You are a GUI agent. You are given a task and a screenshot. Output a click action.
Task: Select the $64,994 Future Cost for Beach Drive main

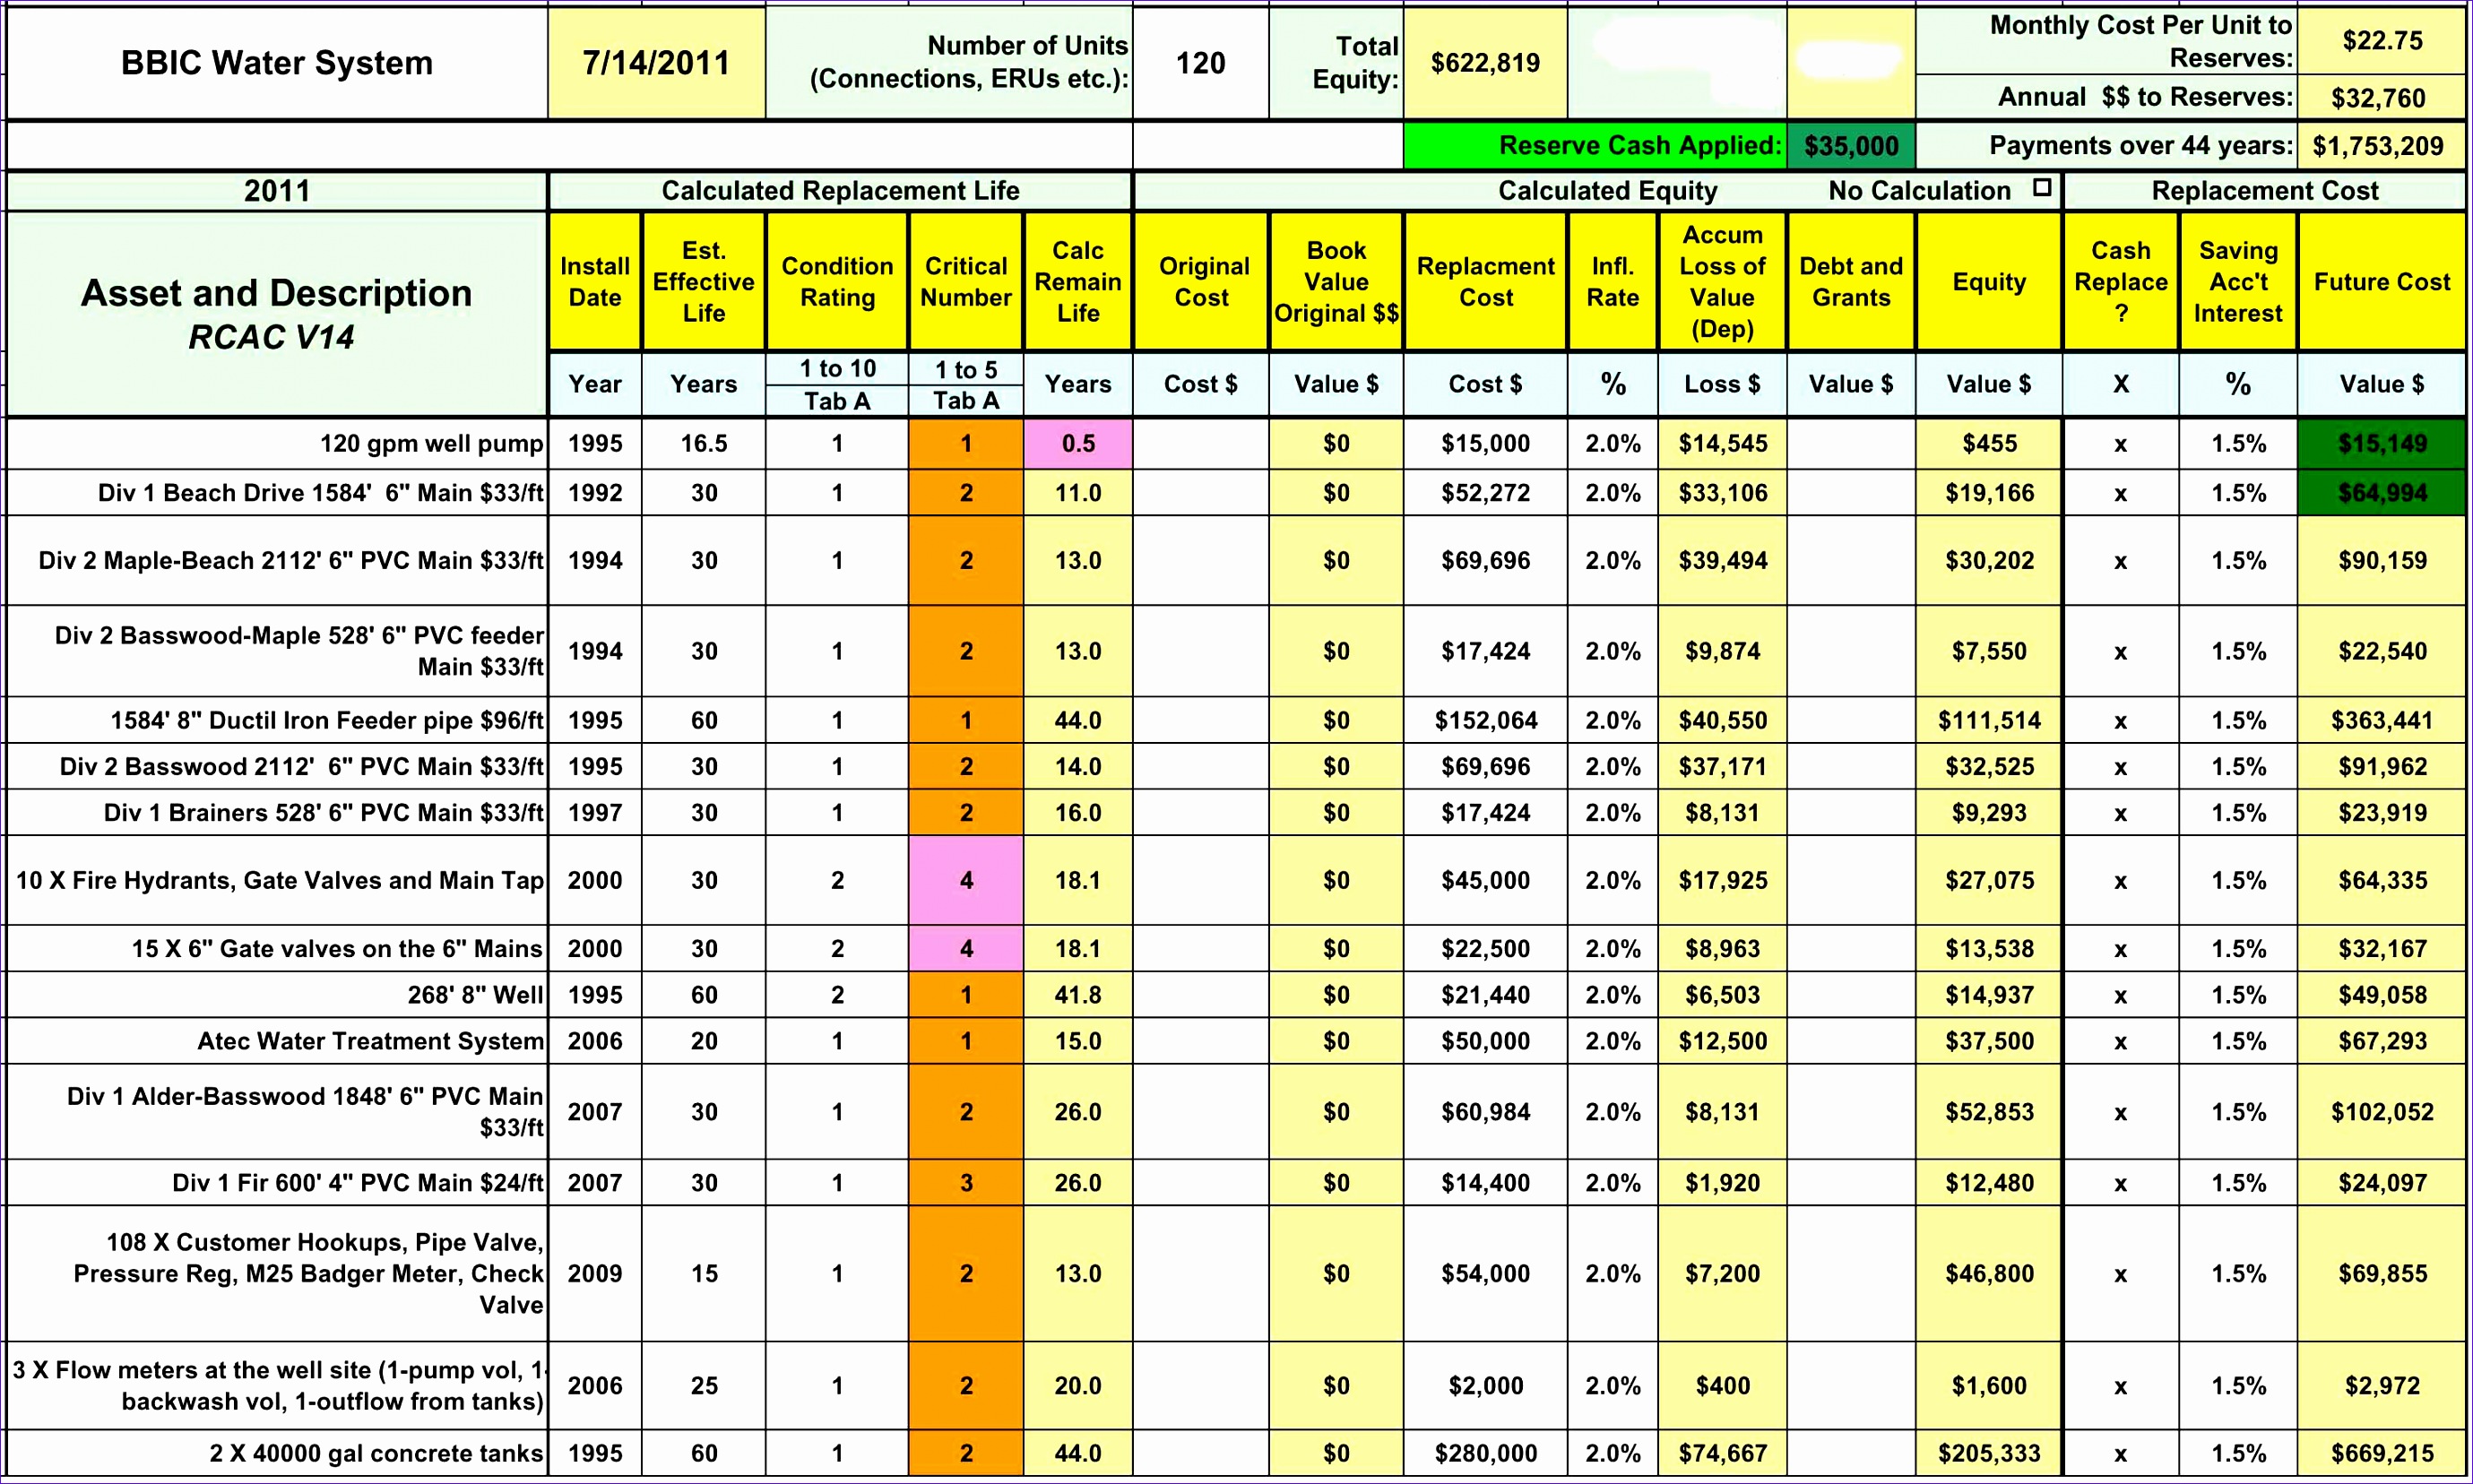point(2381,493)
